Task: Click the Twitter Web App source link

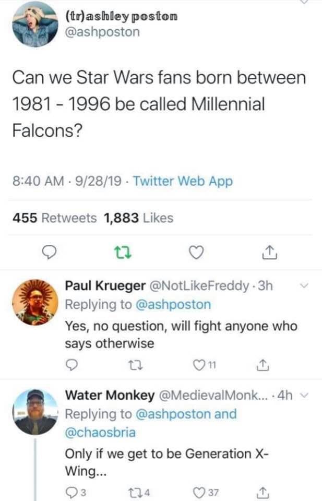Action: pyautogui.click(x=183, y=182)
